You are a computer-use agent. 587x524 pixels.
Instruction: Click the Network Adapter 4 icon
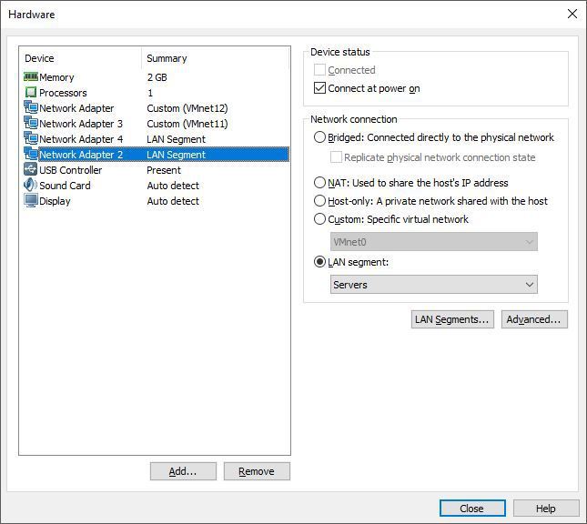click(31, 138)
